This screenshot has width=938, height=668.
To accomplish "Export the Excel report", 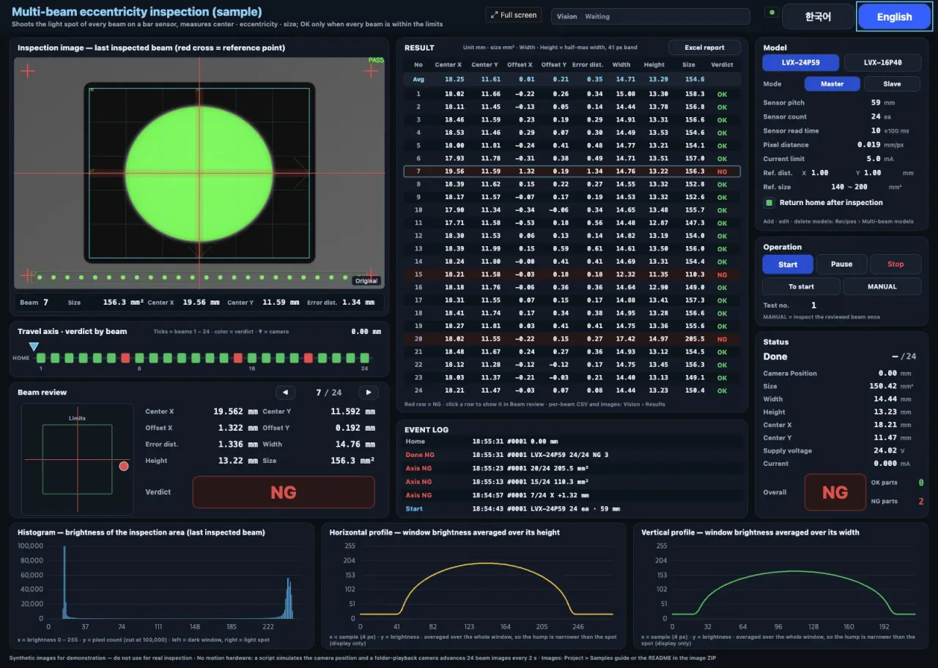I will click(x=704, y=48).
